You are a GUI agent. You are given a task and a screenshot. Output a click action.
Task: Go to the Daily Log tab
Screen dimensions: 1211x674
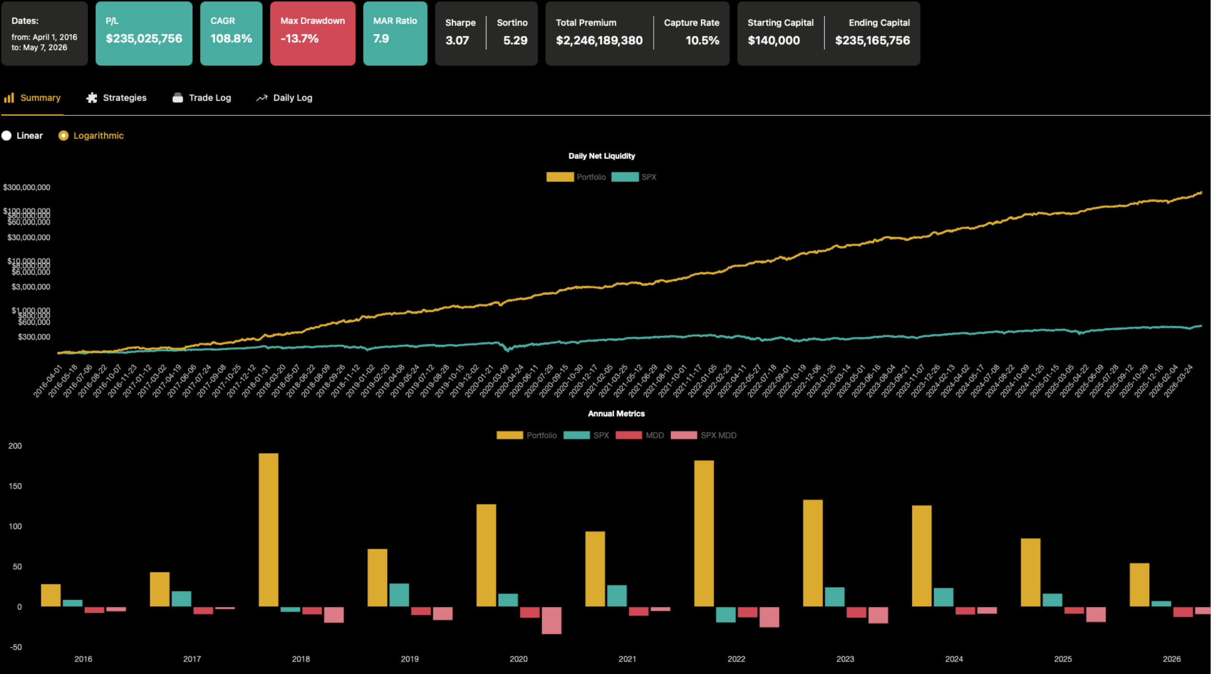coord(284,98)
